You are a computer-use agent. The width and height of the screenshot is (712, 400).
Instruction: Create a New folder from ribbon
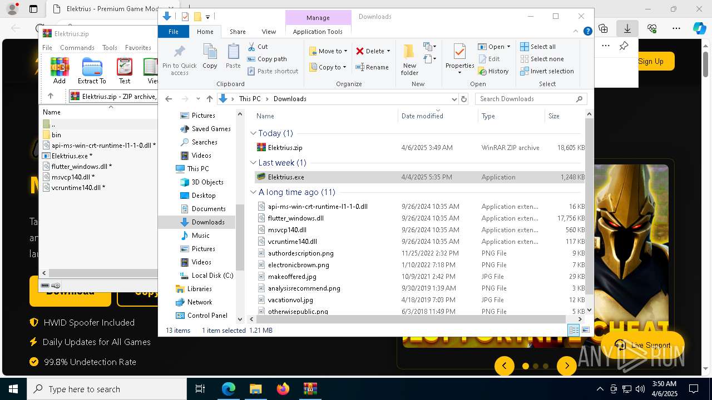coord(409,59)
